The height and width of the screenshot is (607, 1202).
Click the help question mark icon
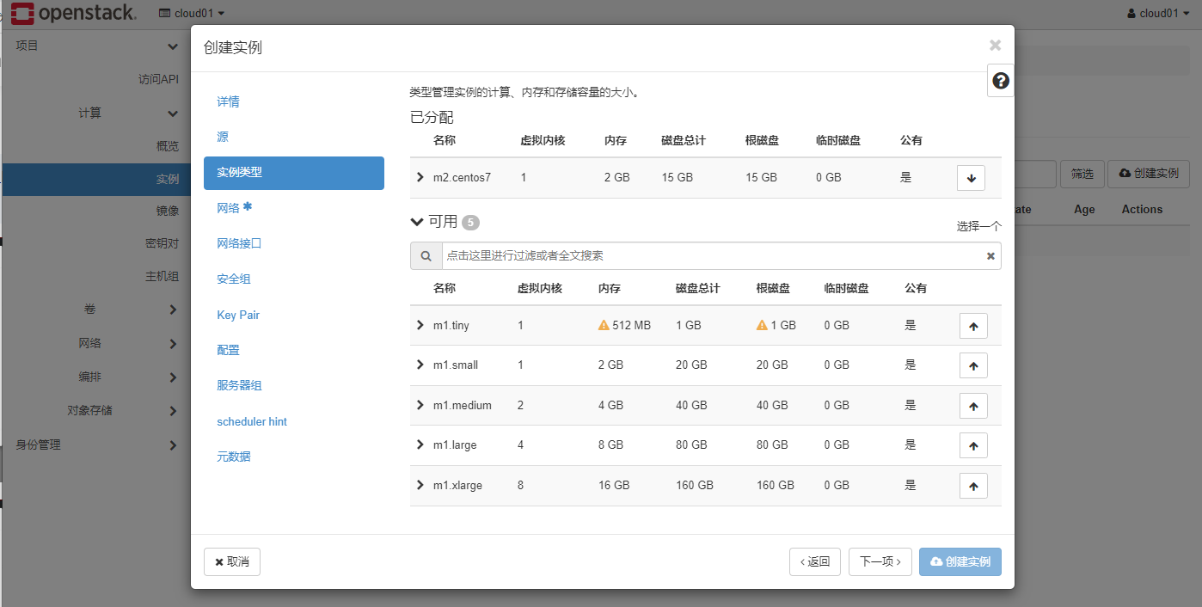tap(1000, 81)
